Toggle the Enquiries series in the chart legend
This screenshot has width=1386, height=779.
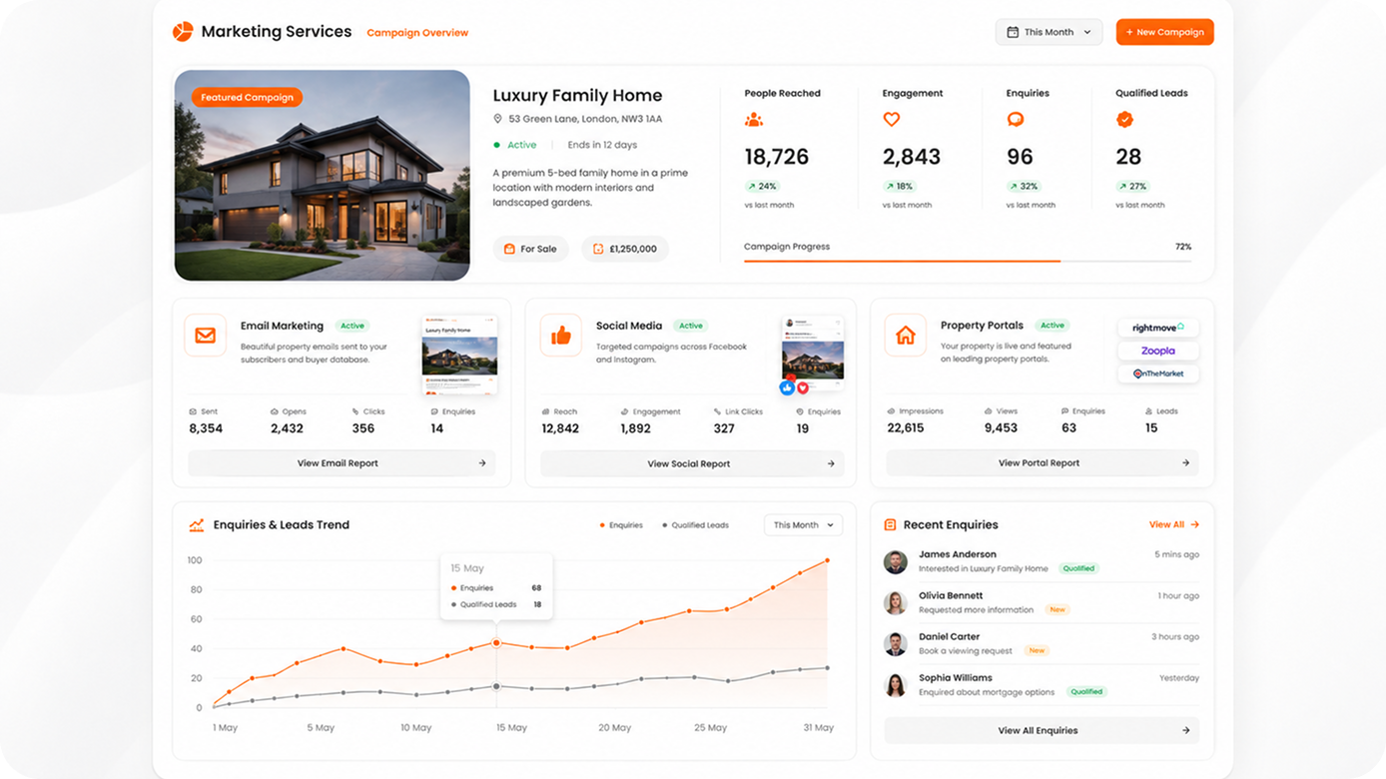click(621, 525)
